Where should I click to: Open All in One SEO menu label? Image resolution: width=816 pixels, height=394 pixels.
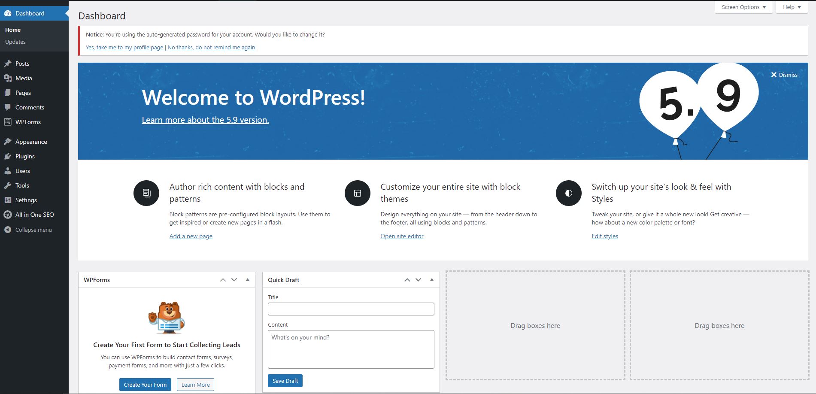point(35,215)
